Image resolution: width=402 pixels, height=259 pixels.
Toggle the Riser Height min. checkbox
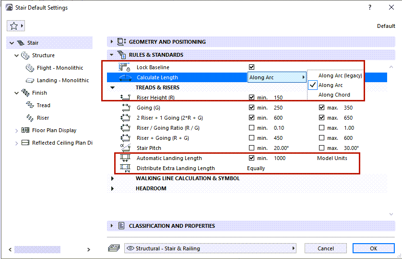(x=251, y=97)
